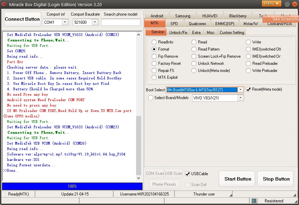Click the Take Screenshot overlay button

281,19
